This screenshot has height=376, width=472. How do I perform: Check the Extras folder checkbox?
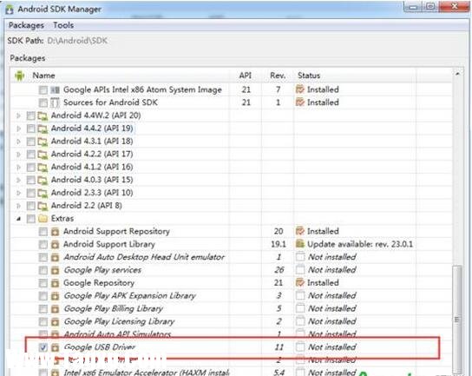31,219
